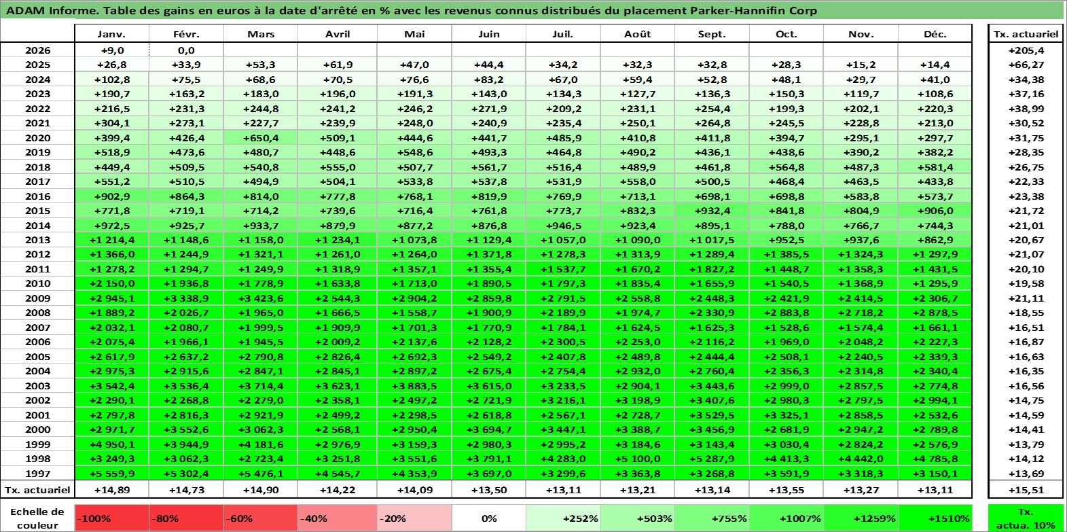The height and width of the screenshot is (532, 1067).
Task: Click the +15,51 overall actuarial rate cell
Action: tap(1026, 490)
